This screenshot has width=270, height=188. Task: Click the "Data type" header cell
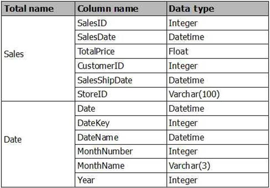[191, 9]
